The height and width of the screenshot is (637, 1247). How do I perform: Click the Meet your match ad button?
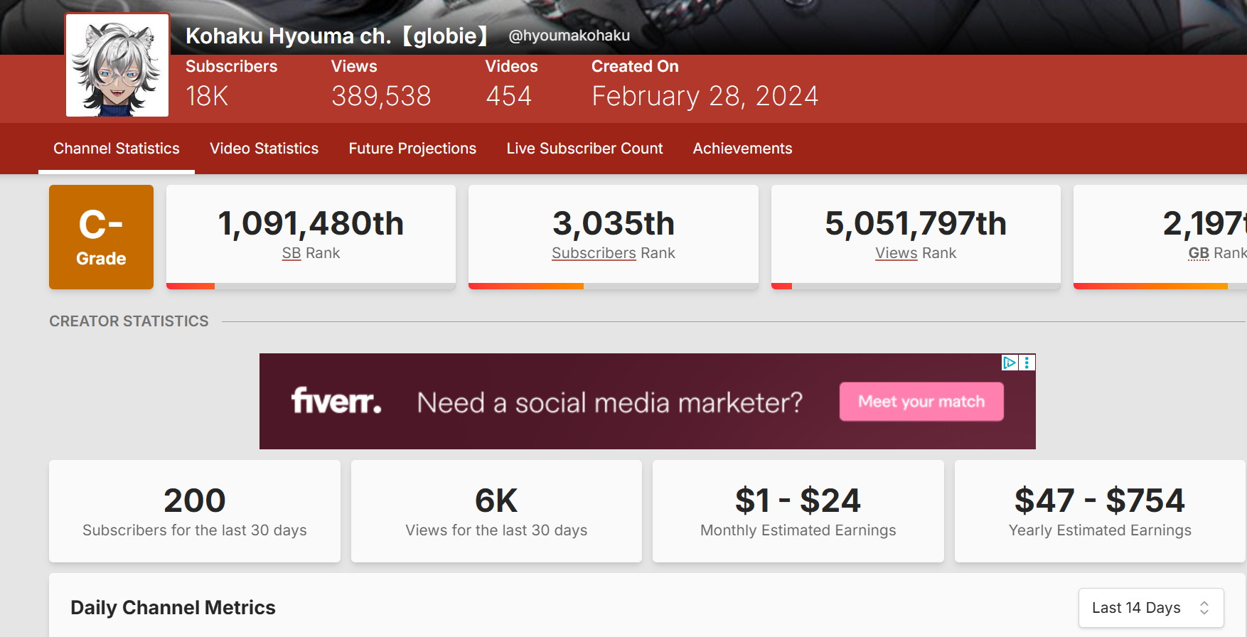[x=921, y=402]
